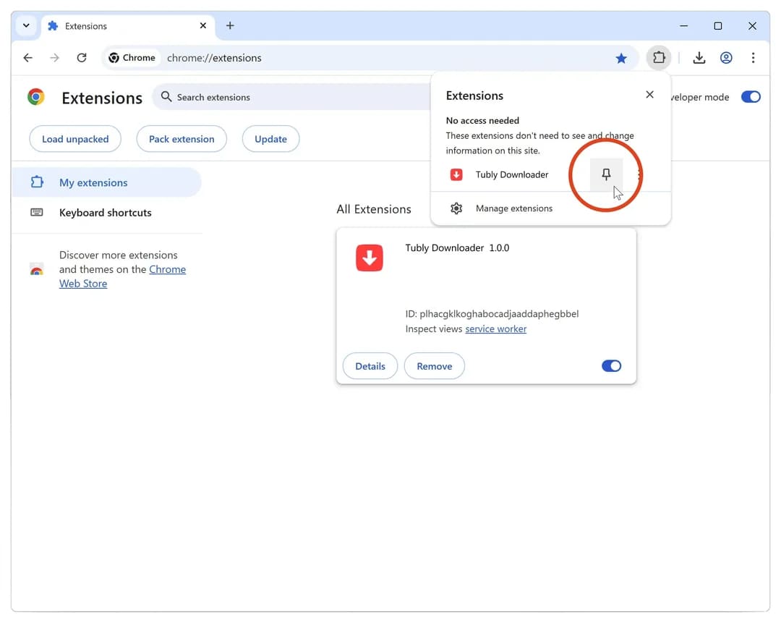Remove the Tubly Downloader extension
Viewport: 781px width, 623px height.
coord(435,366)
